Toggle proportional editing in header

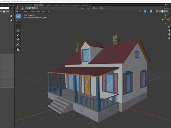[x=101, y=8]
